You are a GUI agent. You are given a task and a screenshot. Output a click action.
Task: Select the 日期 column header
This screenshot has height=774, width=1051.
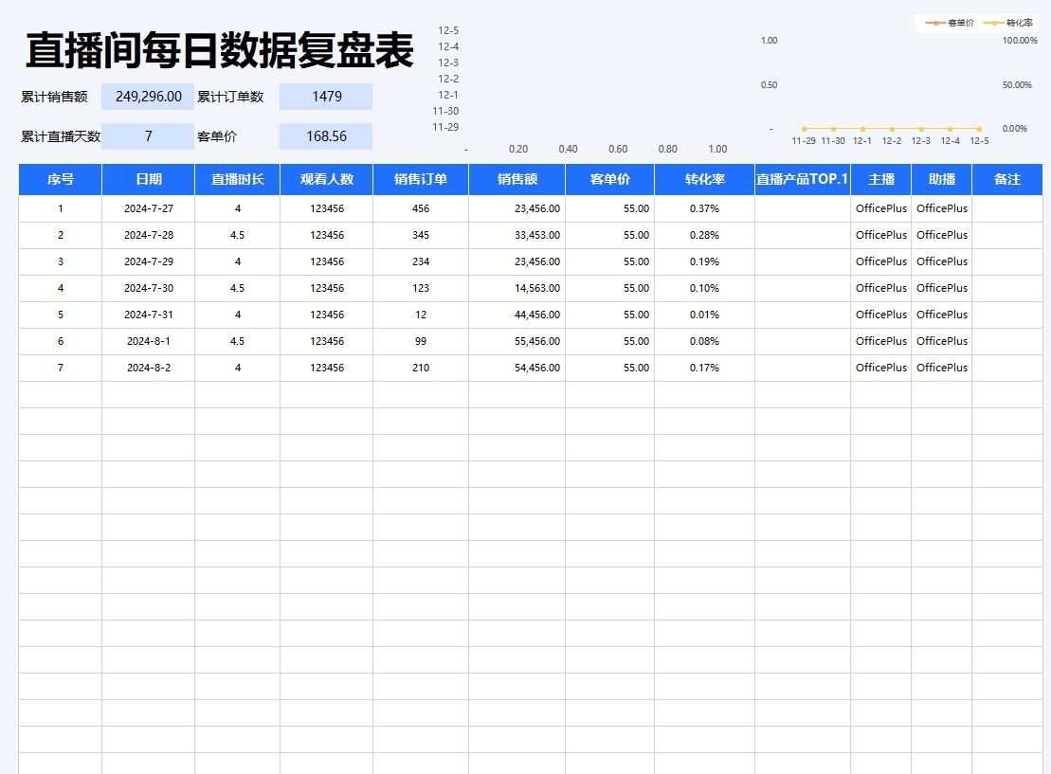coord(148,180)
